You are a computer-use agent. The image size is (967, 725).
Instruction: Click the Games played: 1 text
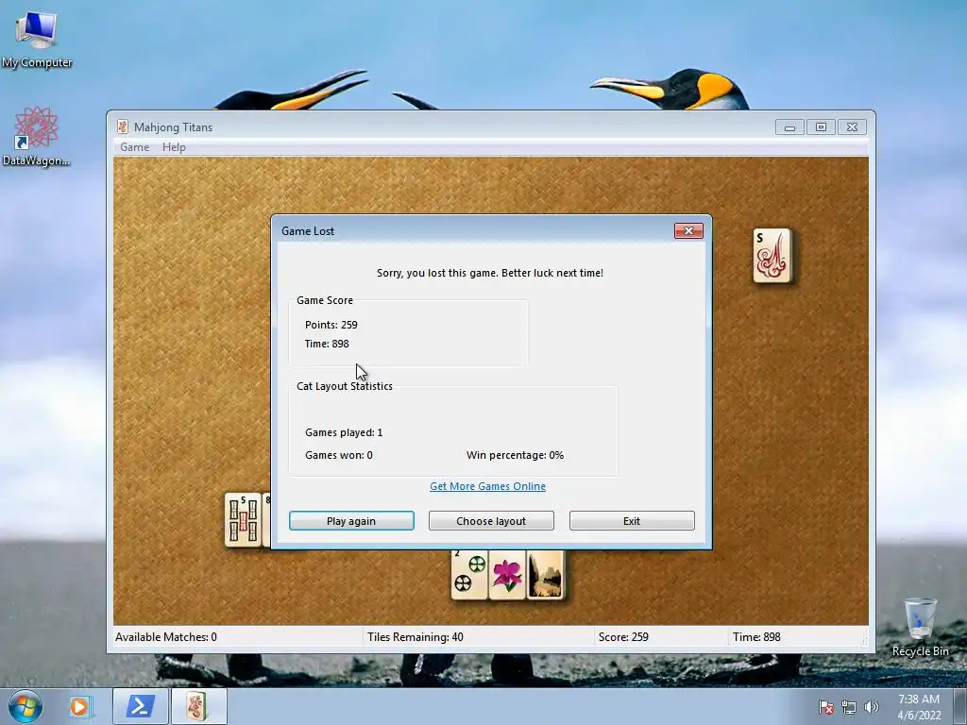pos(344,432)
